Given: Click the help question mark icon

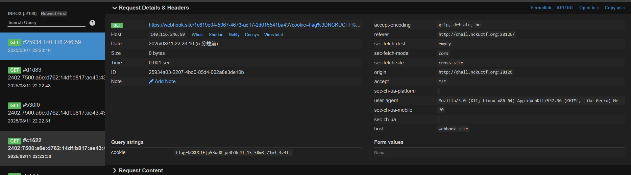Looking at the screenshot, I should pos(92,23).
